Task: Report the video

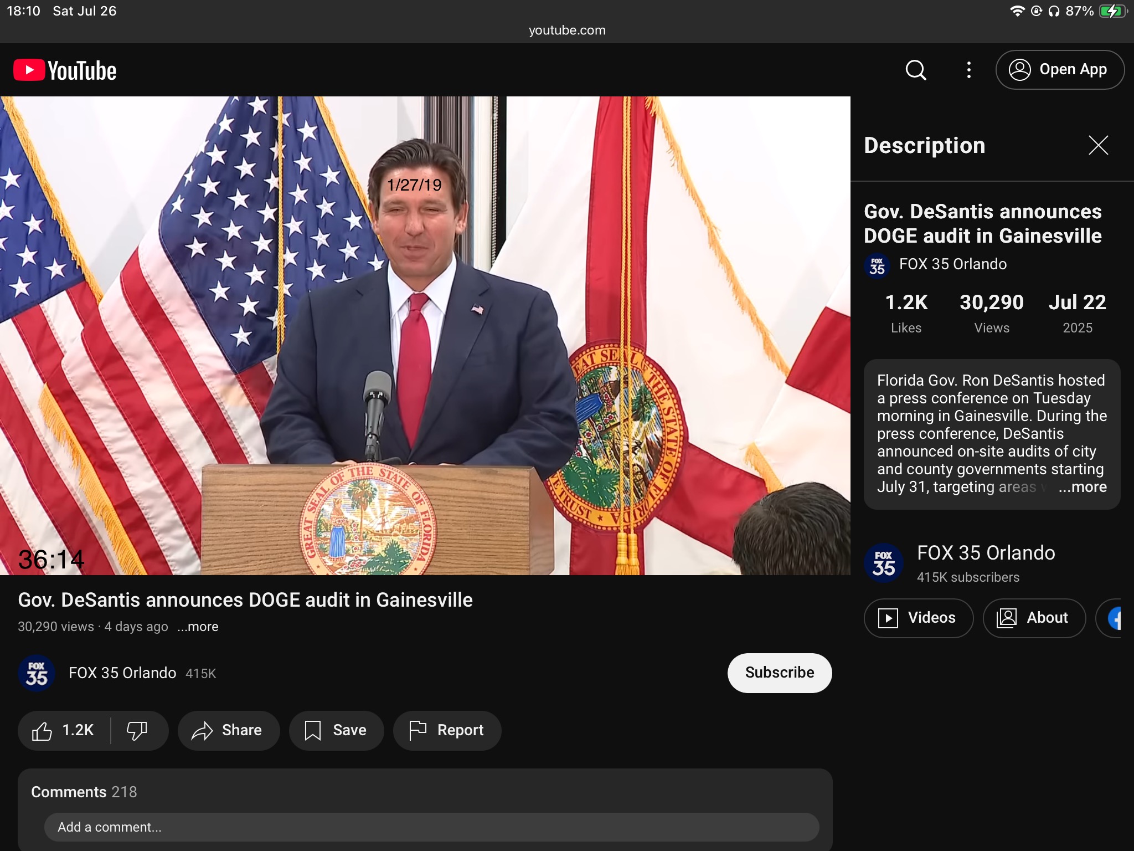Action: 447,730
